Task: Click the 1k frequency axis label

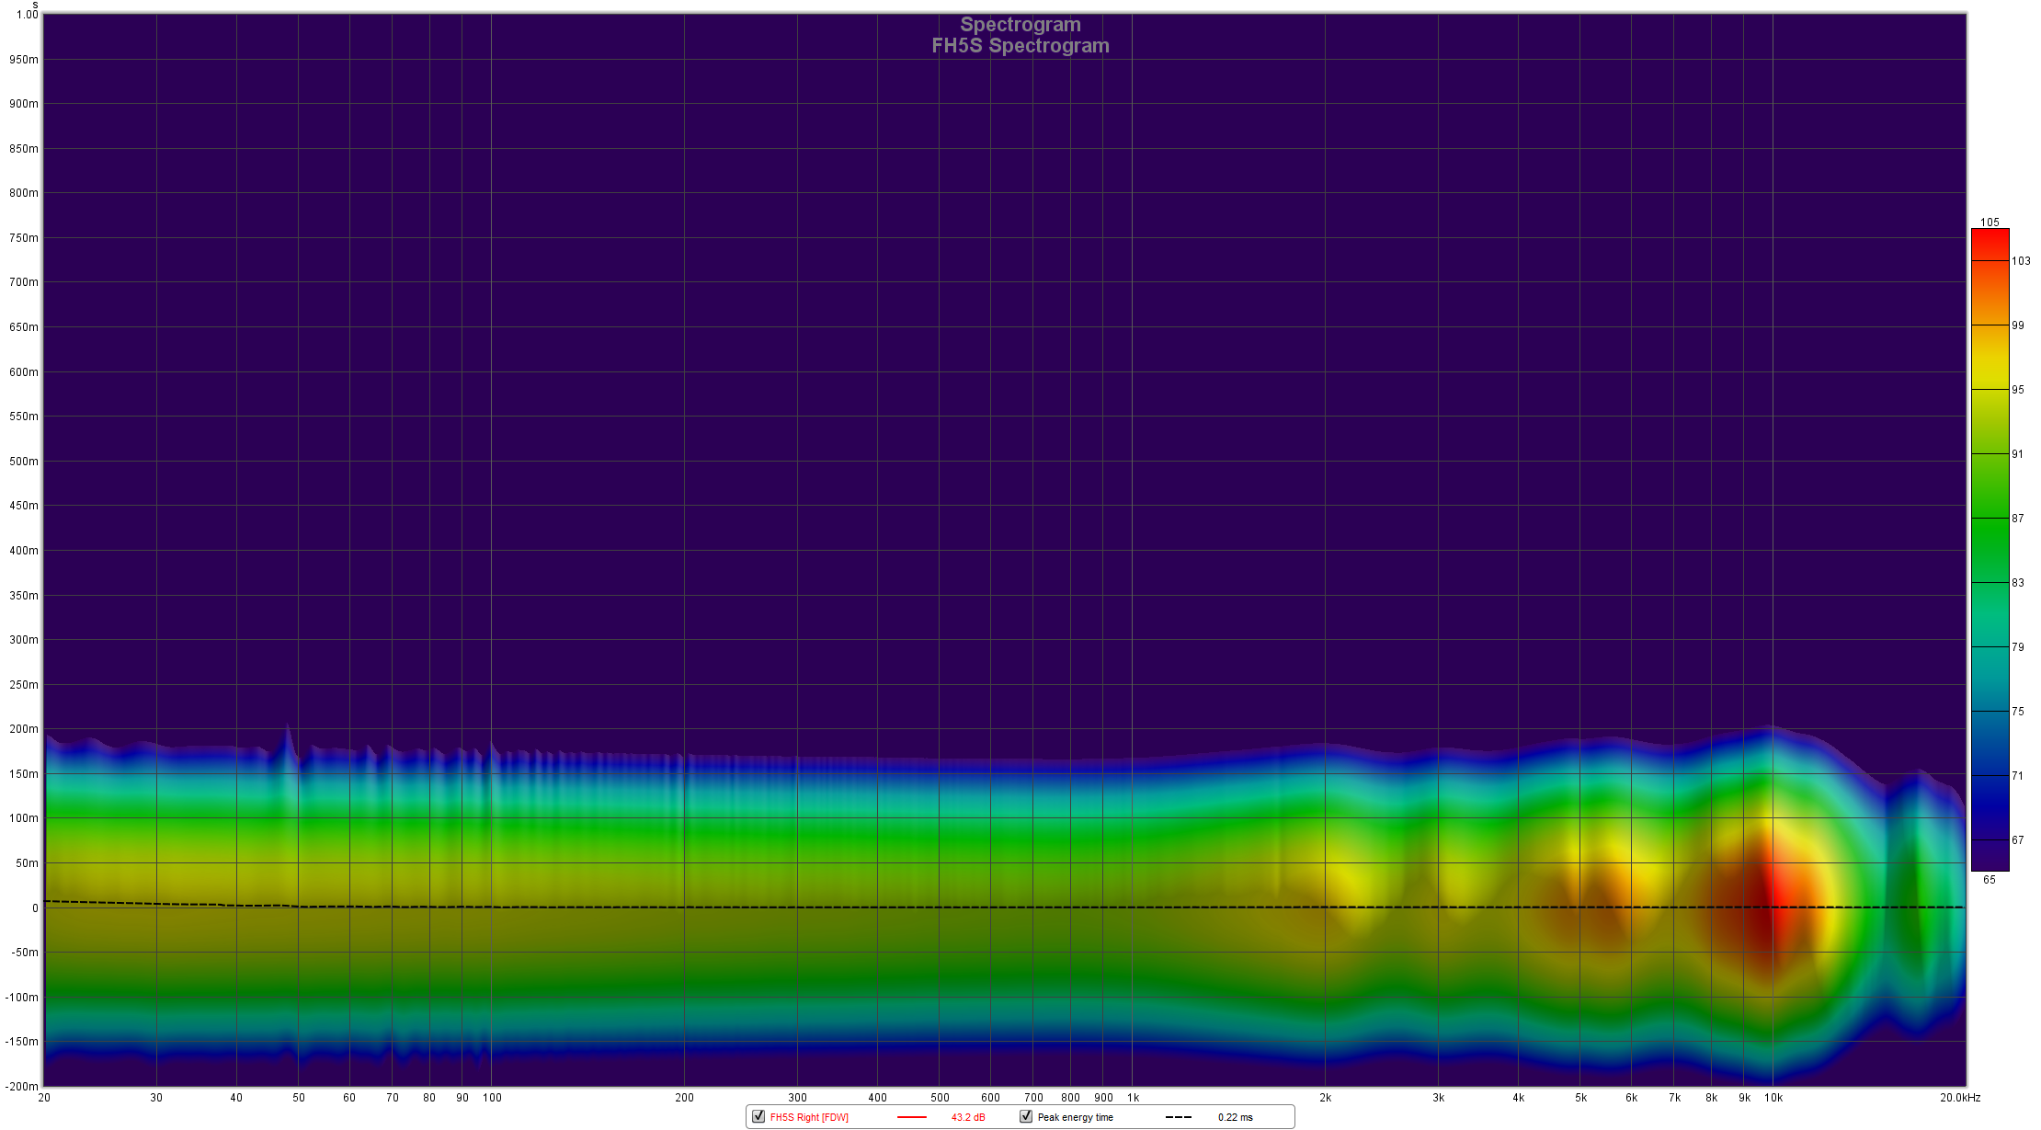Action: (x=1134, y=1098)
